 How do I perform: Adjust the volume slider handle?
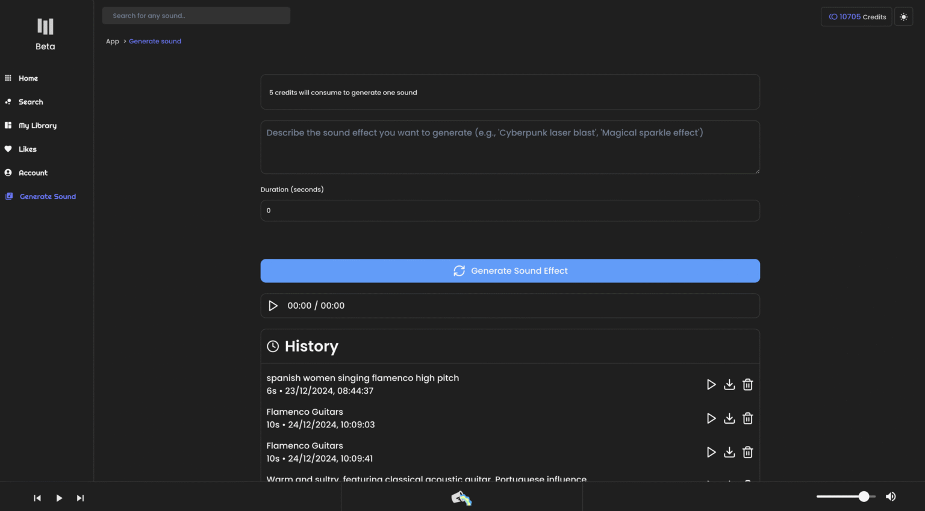864,497
